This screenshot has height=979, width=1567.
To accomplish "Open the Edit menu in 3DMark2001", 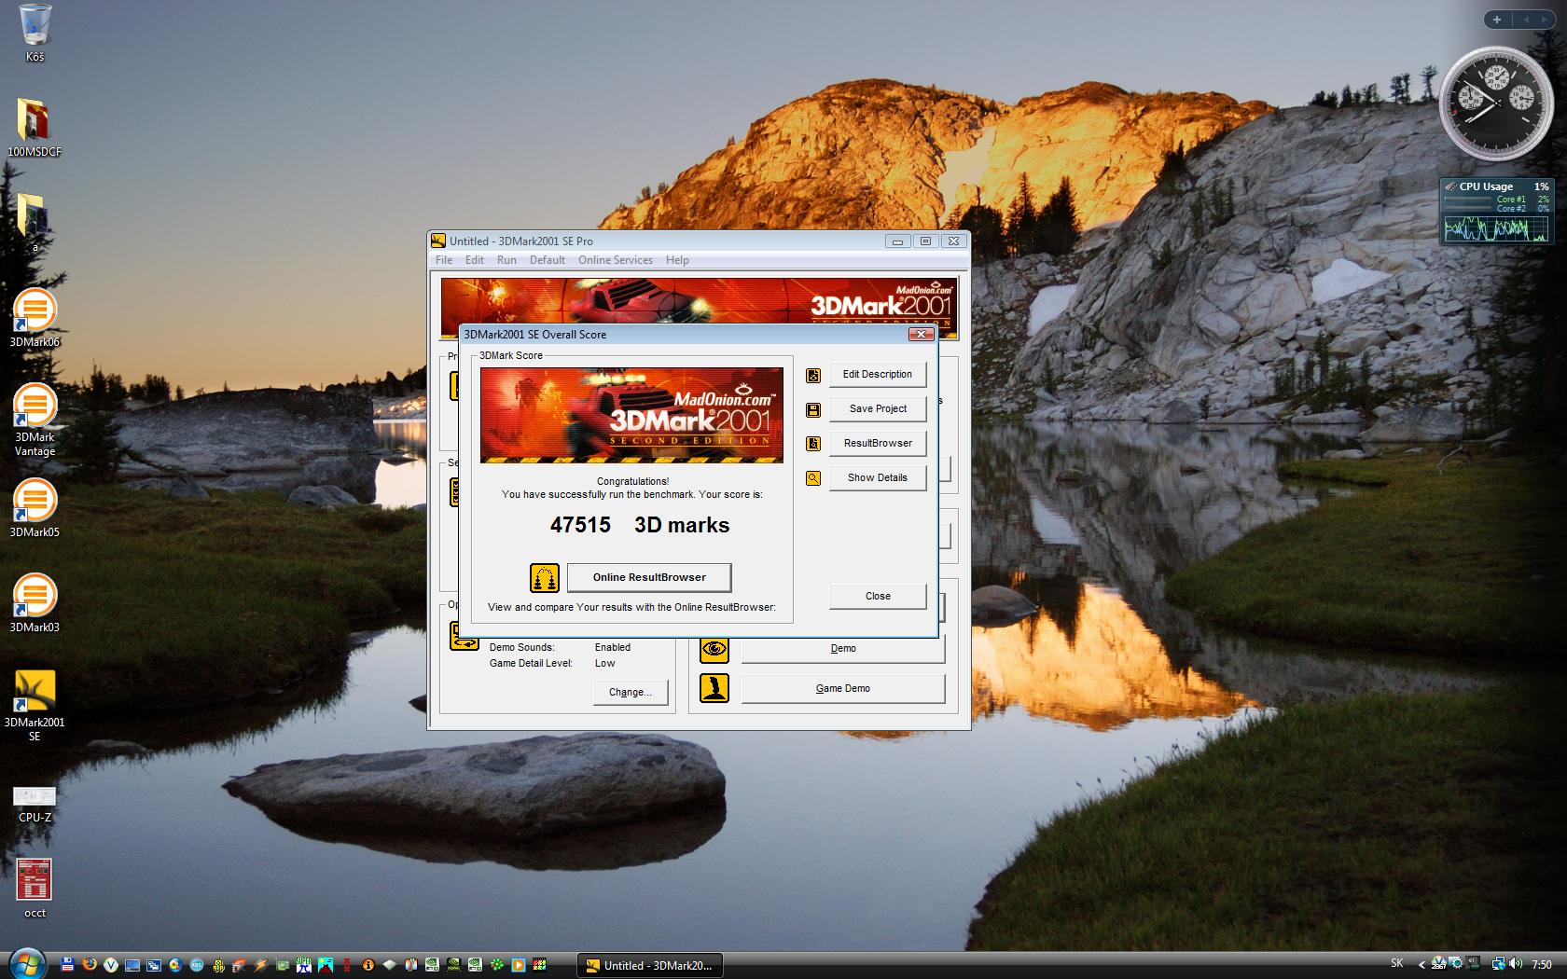I will [x=475, y=260].
